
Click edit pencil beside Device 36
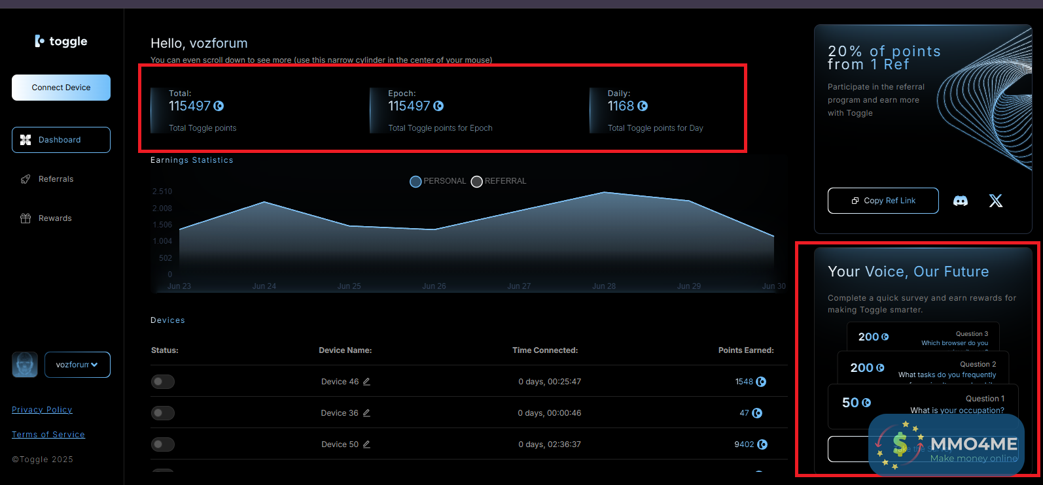click(x=366, y=413)
